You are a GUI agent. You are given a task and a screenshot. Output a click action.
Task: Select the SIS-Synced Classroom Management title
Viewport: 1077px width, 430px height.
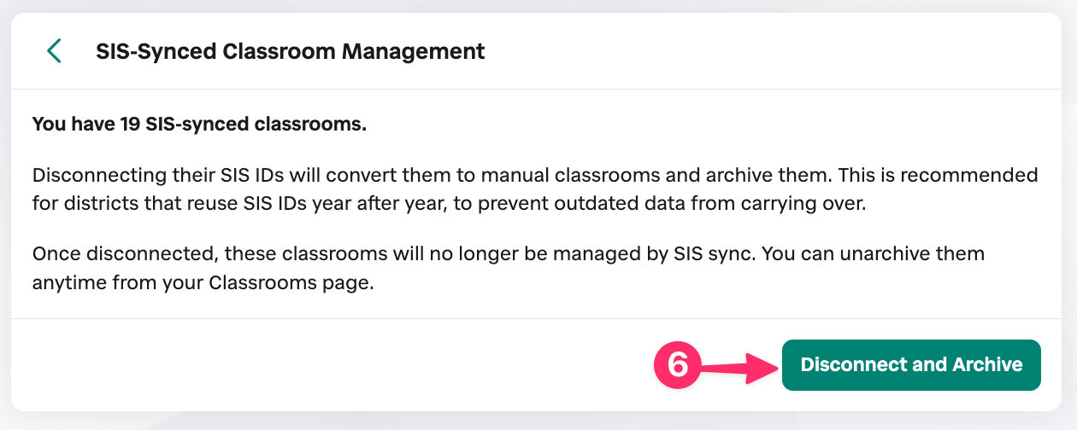291,51
